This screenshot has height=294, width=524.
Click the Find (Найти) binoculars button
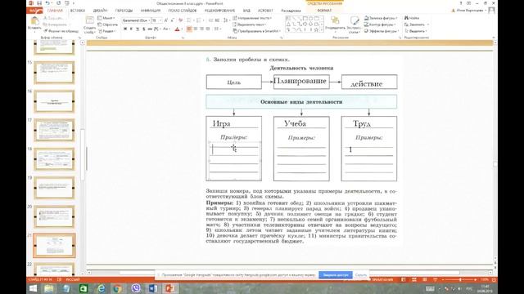pos(412,18)
